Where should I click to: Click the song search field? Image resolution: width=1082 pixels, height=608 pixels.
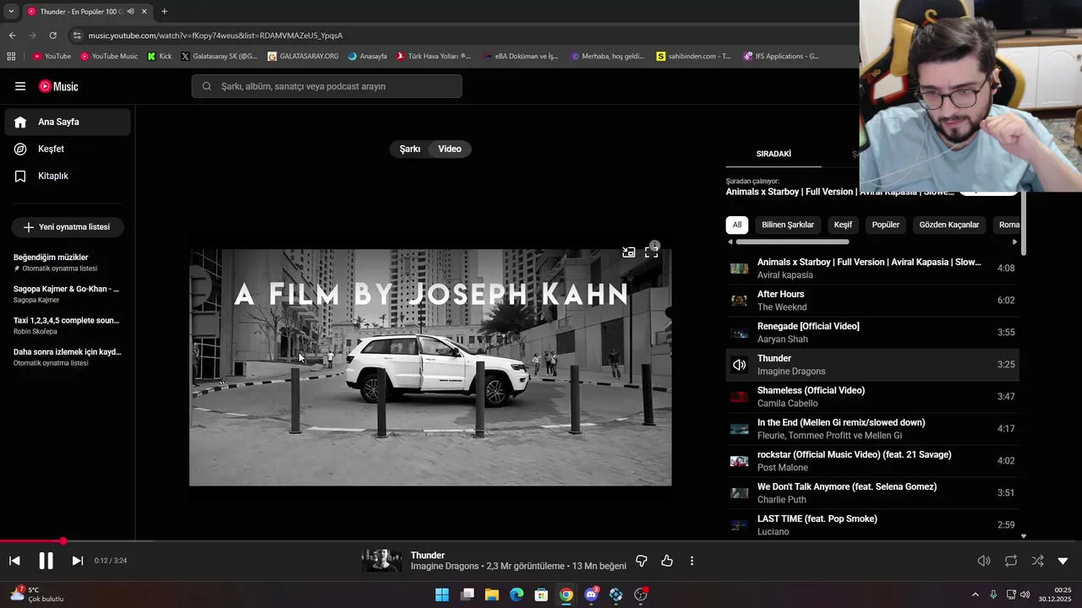(x=326, y=86)
